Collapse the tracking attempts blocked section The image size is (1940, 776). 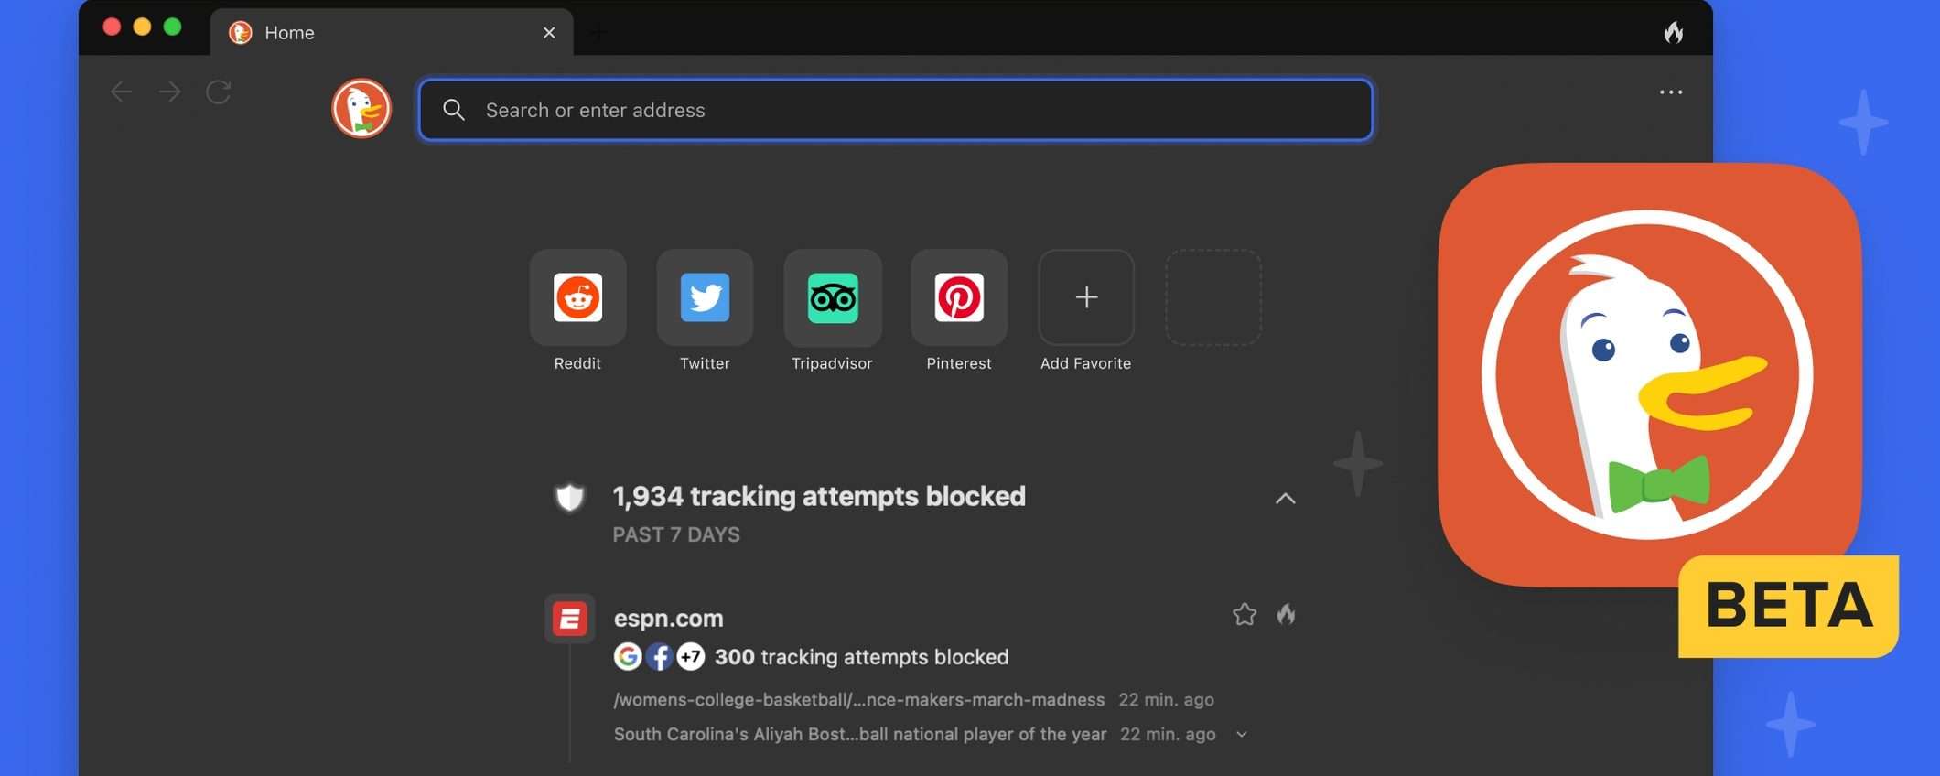pyautogui.click(x=1285, y=499)
